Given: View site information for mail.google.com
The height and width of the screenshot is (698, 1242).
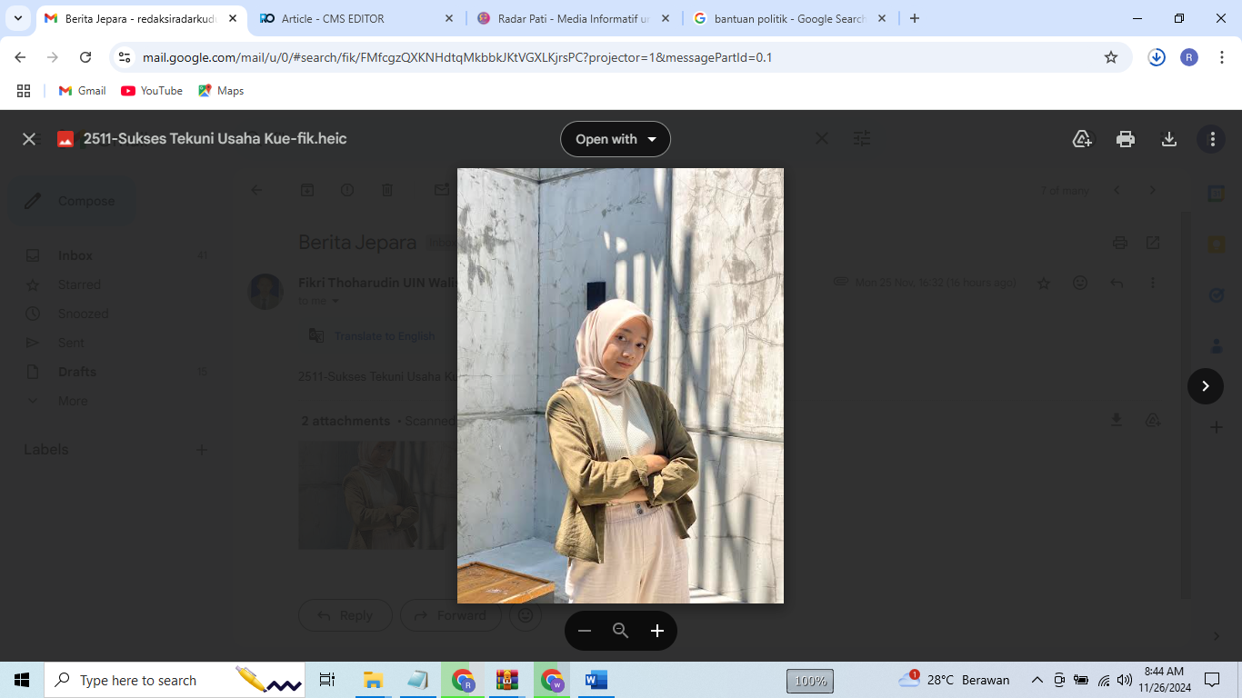Looking at the screenshot, I should click(x=125, y=57).
